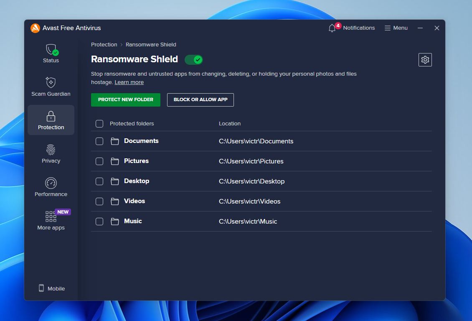The image size is (472, 321).
Task: Open Performance gauge section
Action: click(x=51, y=187)
